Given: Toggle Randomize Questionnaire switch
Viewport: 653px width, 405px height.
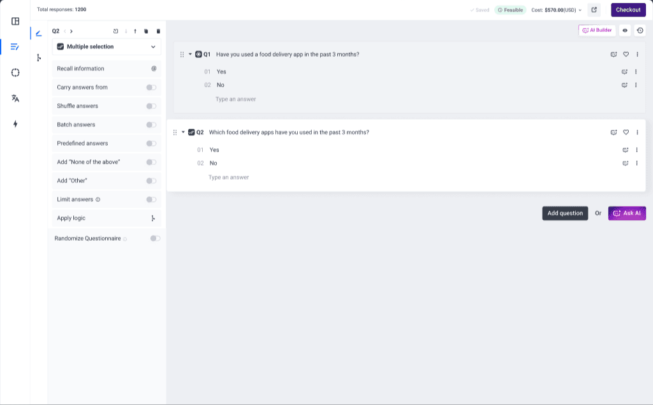Looking at the screenshot, I should (x=155, y=238).
